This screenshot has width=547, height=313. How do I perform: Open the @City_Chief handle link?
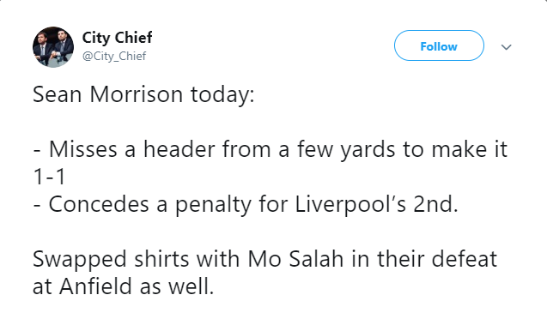tap(114, 56)
